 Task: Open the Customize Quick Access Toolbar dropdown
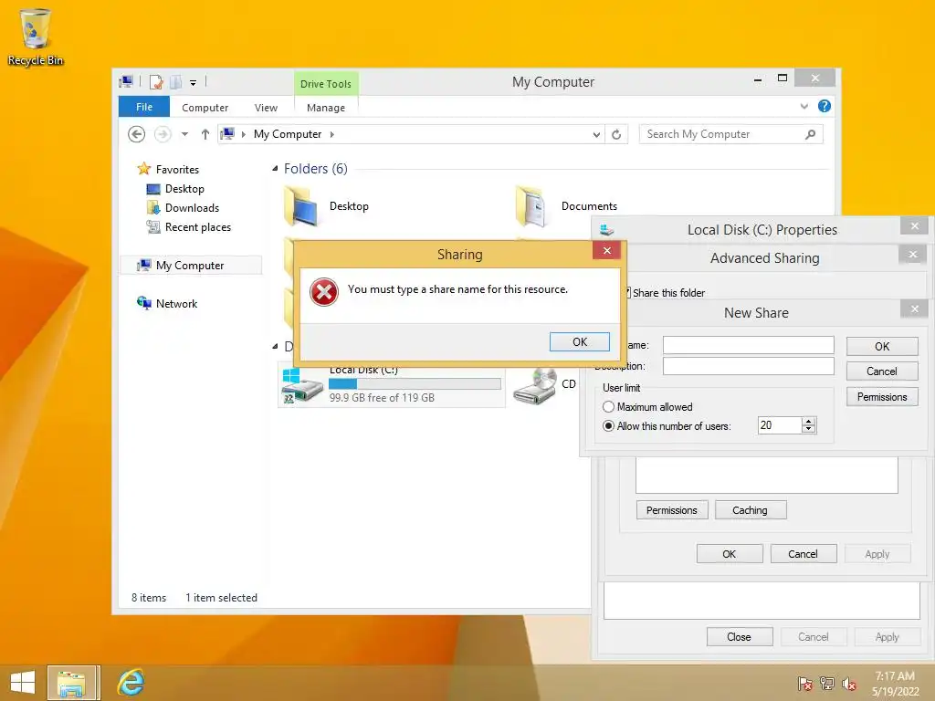pyautogui.click(x=194, y=83)
